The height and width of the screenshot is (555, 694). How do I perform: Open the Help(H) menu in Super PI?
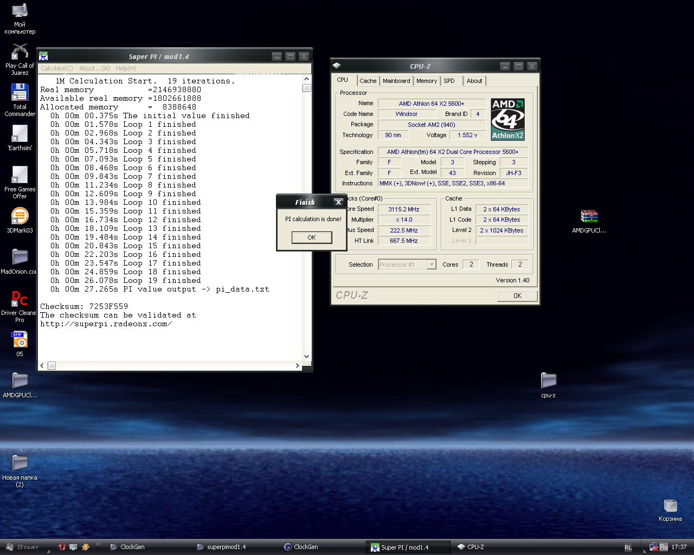[126, 68]
